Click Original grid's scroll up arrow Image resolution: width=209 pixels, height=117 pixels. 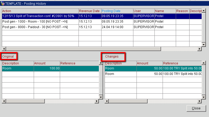click(101, 63)
